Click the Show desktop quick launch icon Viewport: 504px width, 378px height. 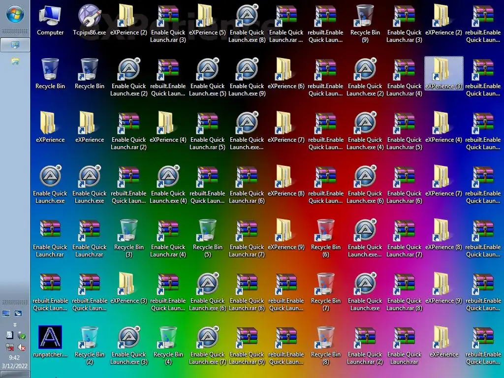click(x=6, y=313)
